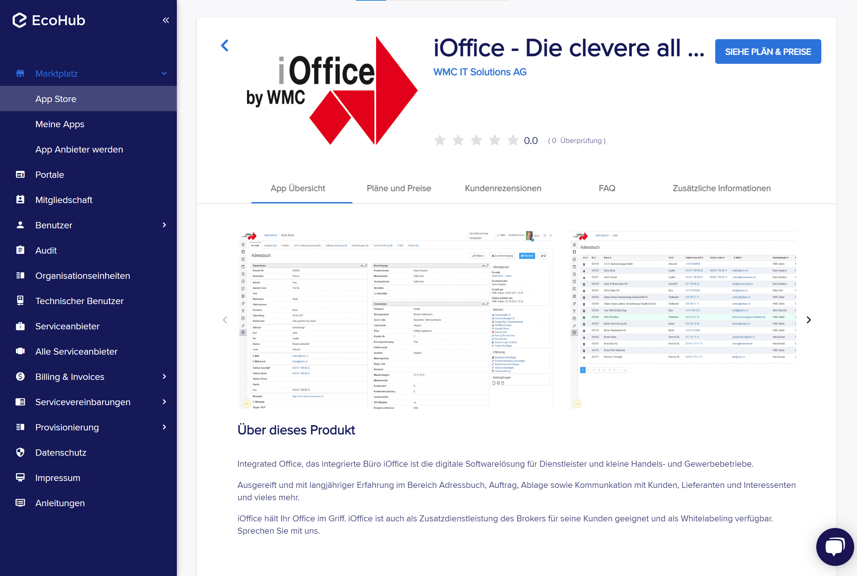The image size is (857, 576).
Task: Open Zusätzliche Informationen tab
Action: pyautogui.click(x=722, y=188)
